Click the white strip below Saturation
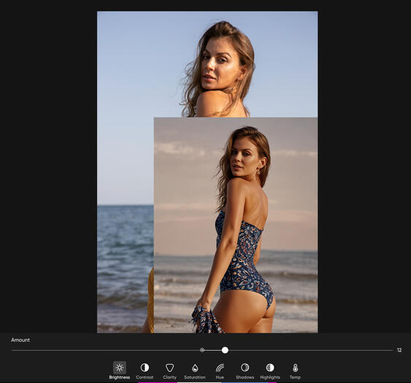 [199, 382]
